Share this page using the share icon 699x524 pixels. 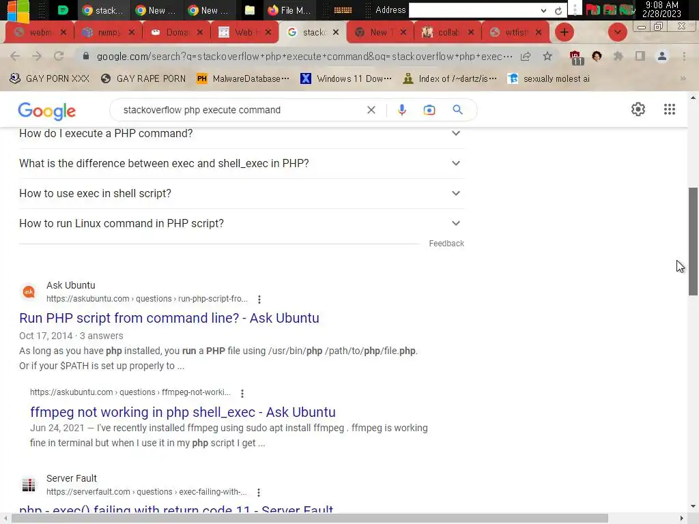point(526,56)
